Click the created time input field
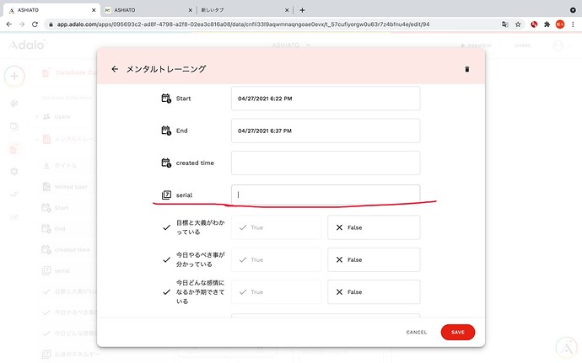 click(x=326, y=163)
